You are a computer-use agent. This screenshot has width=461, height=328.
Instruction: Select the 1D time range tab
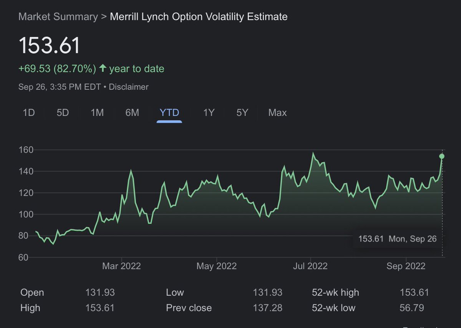29,113
